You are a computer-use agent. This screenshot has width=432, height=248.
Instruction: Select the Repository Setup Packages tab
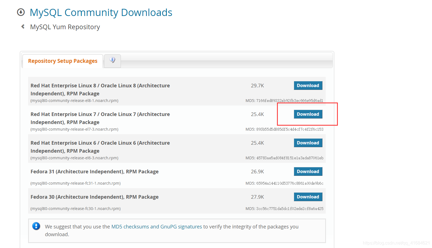(63, 61)
